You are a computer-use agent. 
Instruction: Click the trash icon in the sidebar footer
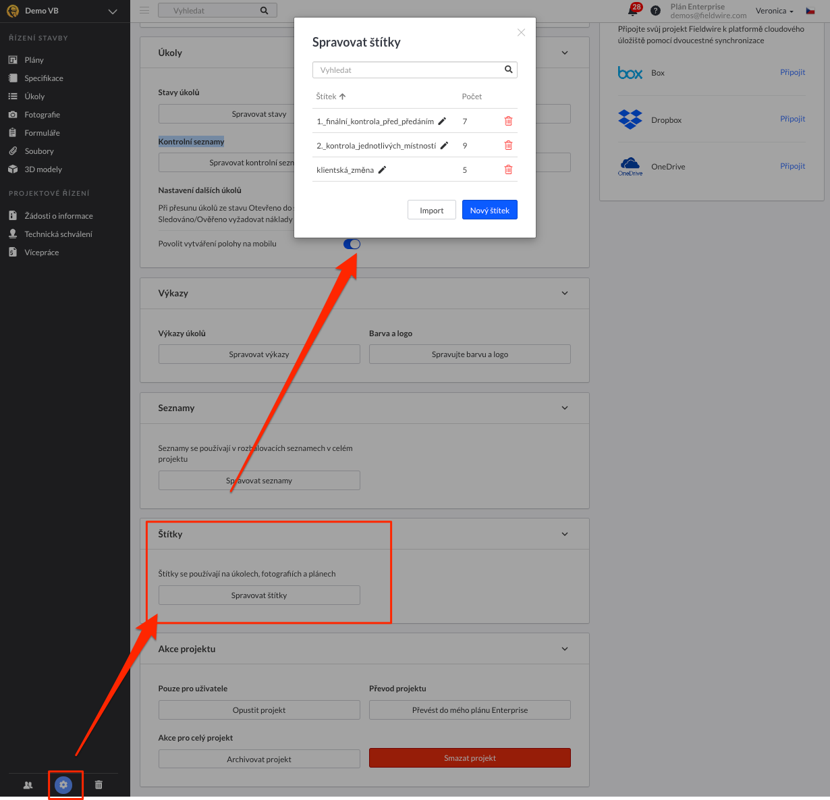click(x=99, y=784)
